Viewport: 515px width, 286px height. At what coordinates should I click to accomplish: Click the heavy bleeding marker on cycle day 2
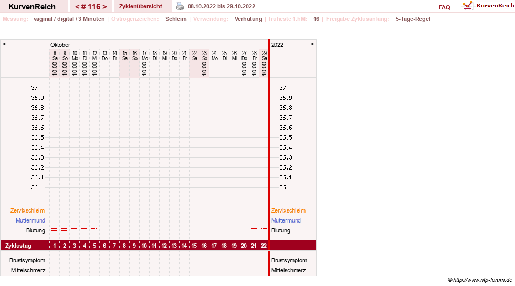(65, 229)
